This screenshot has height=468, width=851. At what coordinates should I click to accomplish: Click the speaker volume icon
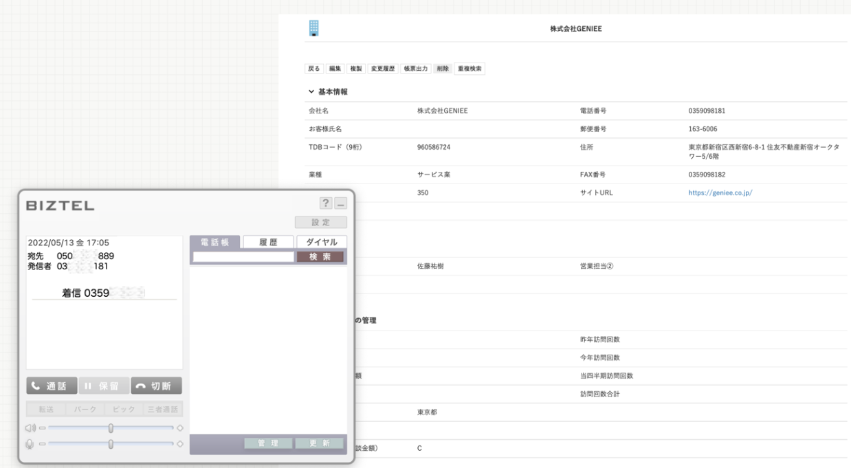click(x=30, y=428)
